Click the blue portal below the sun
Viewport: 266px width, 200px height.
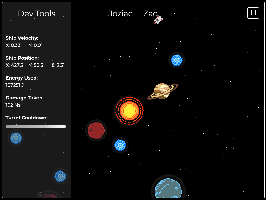(120, 145)
